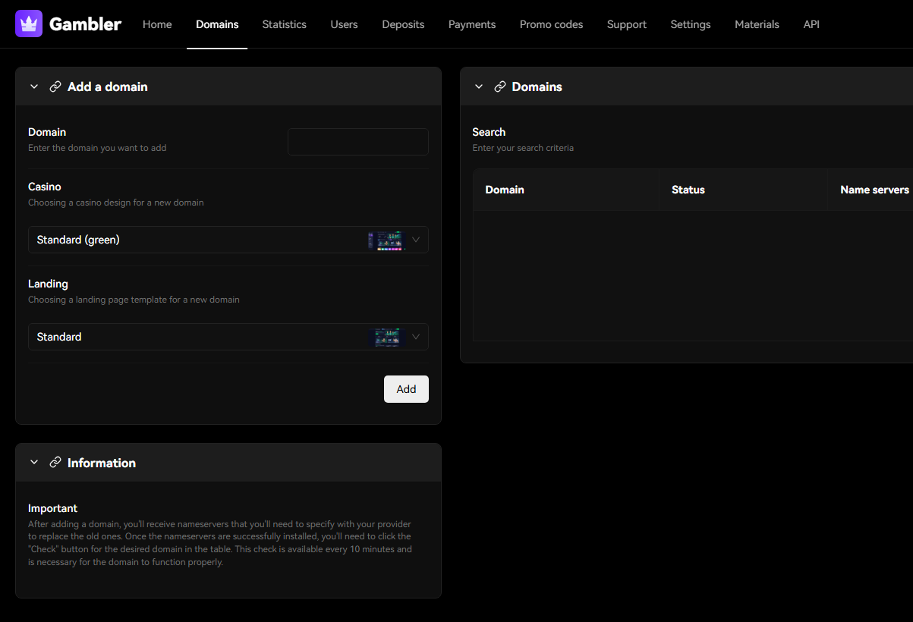Screen dimensions: 913x622
Task: Click the Add button to add domain
Action: (x=406, y=388)
